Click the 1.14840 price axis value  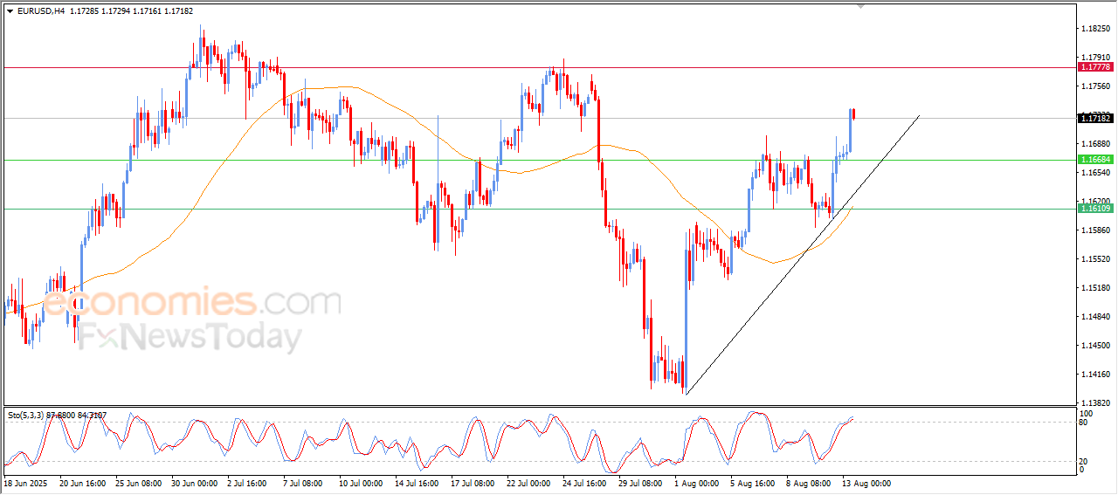click(1095, 317)
